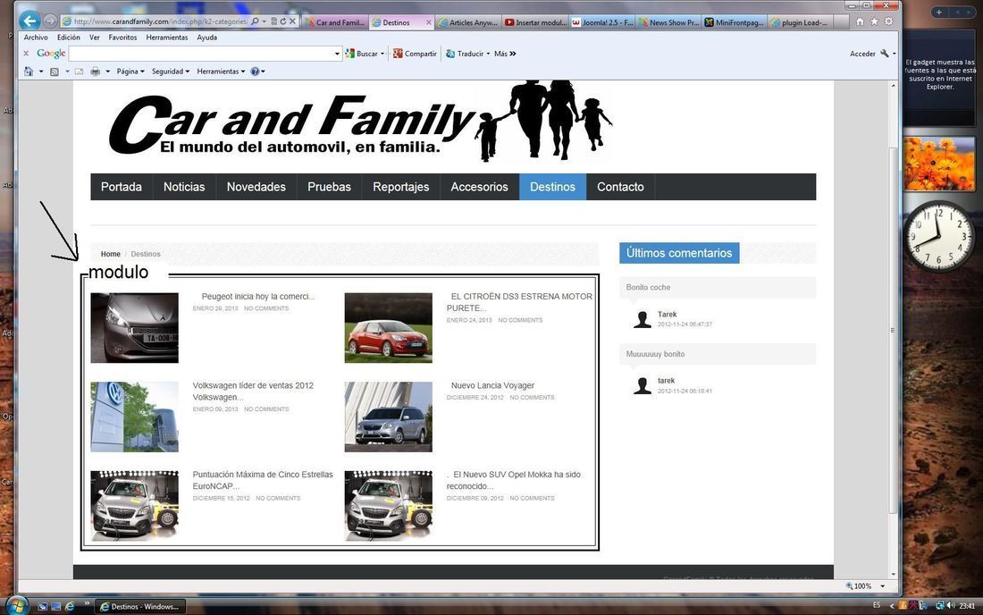The image size is (983, 615).
Task: Show more Google toolbar items via Más
Action: (505, 54)
